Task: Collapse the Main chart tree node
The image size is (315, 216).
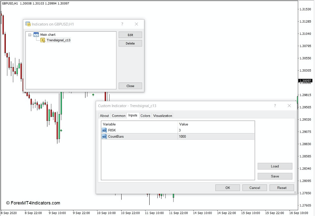Action: coord(29,34)
